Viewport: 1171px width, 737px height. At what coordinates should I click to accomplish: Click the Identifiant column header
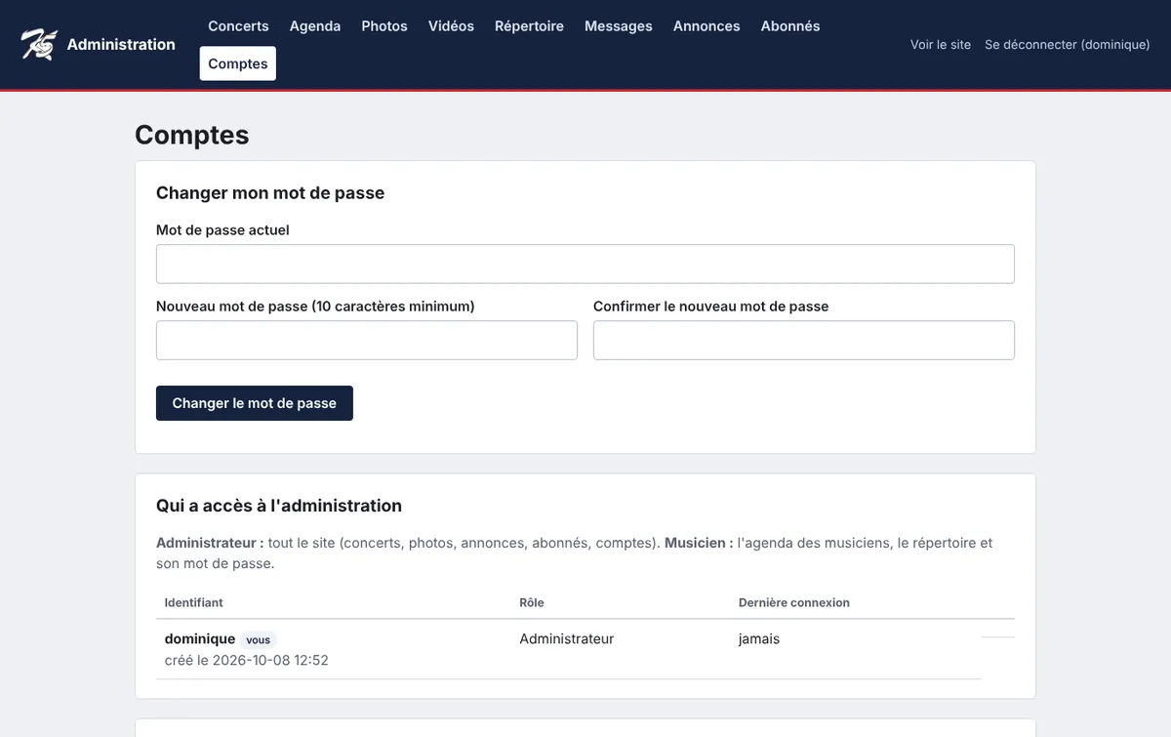(194, 602)
